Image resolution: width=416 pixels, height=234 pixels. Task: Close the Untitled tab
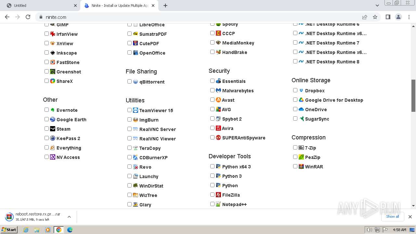(75, 6)
